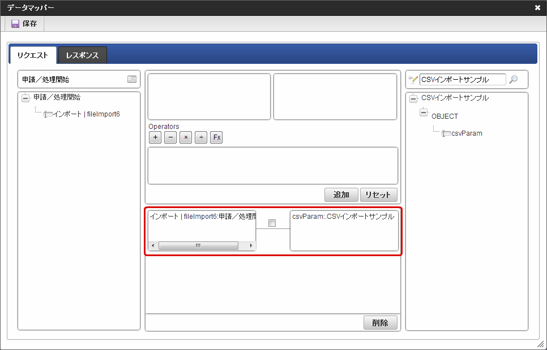Collapse the OBJECT tree node
This screenshot has height=350, width=547.
[x=424, y=113]
